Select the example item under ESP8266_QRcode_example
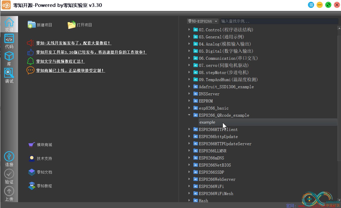Viewport: 341px width, 208px height. point(268,122)
